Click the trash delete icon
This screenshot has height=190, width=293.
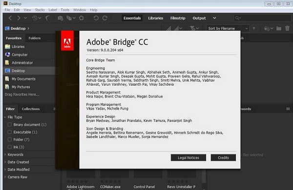coord(287,28)
